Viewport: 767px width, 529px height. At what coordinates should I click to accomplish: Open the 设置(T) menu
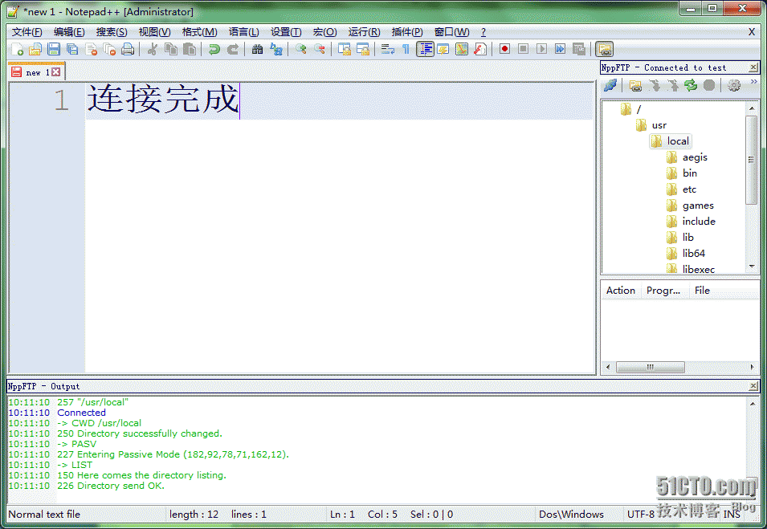pos(286,32)
